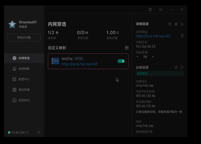Copy the 访问地址 with copy icon

(182, 36)
